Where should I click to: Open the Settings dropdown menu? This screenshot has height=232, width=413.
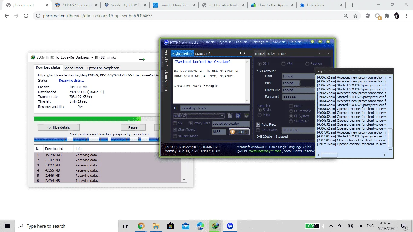[x=260, y=42]
